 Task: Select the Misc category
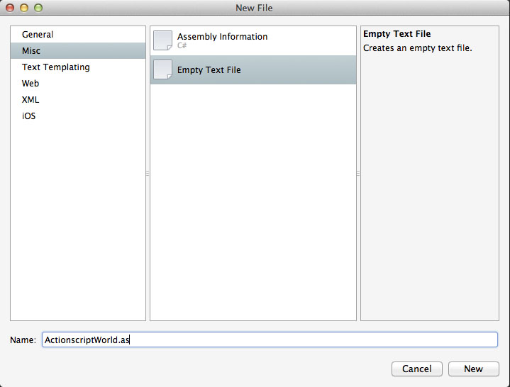pos(78,51)
